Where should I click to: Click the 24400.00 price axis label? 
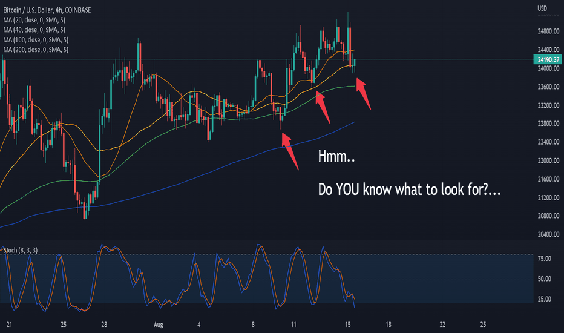[x=548, y=50]
